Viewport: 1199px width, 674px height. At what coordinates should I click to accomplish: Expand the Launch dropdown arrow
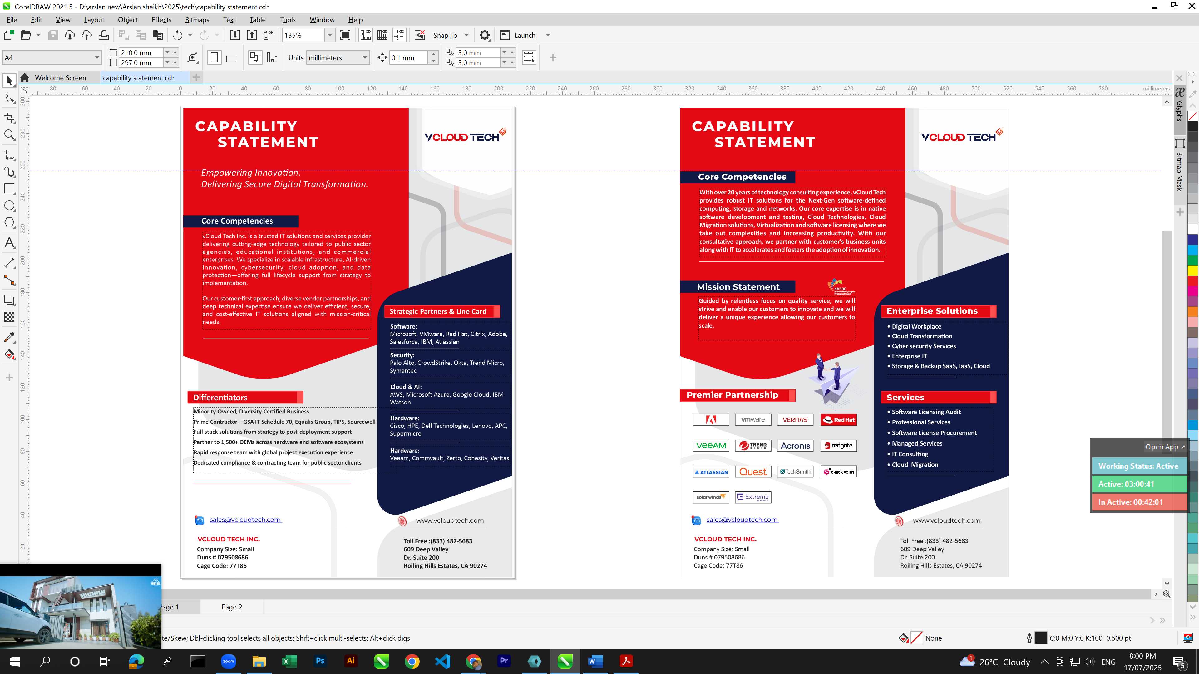(548, 35)
